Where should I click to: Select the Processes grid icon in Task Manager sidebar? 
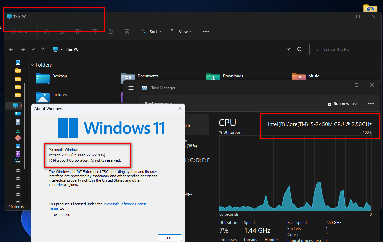pyautogui.click(x=131, y=101)
